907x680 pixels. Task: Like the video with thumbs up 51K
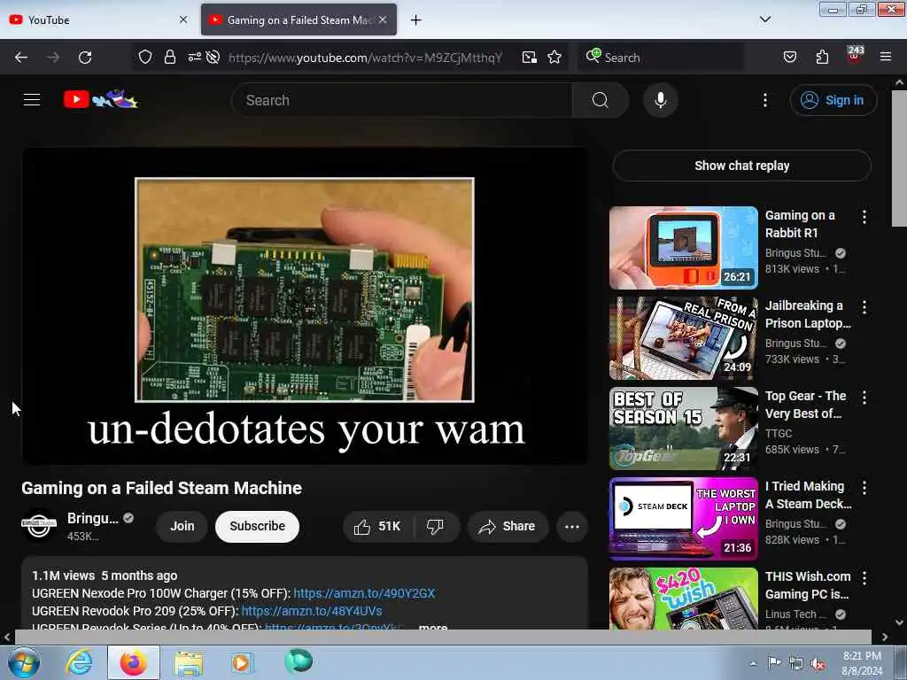click(x=378, y=526)
